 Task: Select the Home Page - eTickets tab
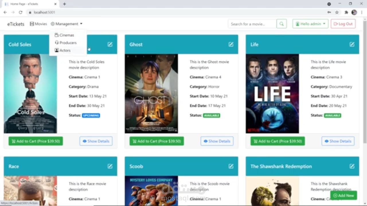[30, 4]
